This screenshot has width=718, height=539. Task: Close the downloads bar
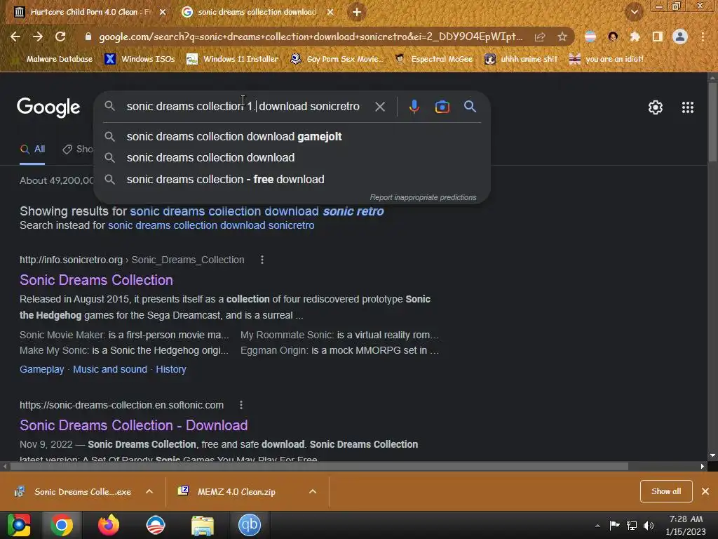click(x=705, y=491)
